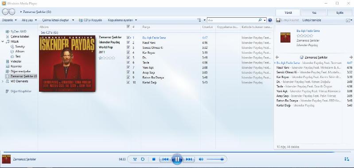
Task: Sort by the Parça column header
Action: (x=171, y=27)
